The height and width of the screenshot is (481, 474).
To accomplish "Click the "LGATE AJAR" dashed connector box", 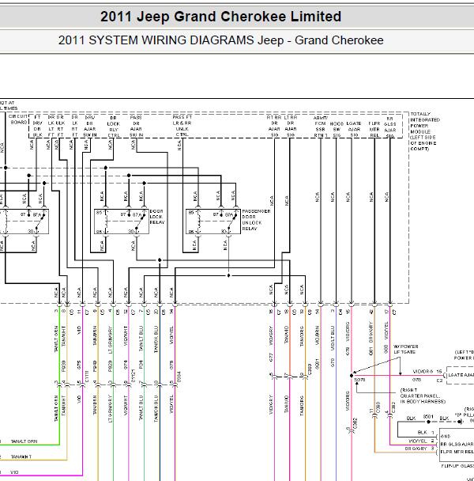I will coord(461,375).
